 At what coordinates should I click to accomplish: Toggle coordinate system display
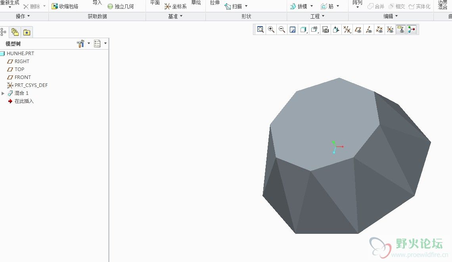tap(390, 29)
